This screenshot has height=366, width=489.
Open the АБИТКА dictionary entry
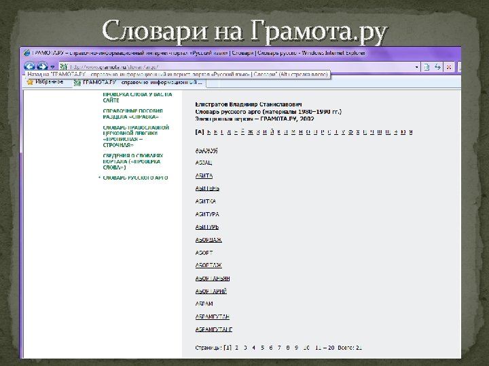(206, 201)
